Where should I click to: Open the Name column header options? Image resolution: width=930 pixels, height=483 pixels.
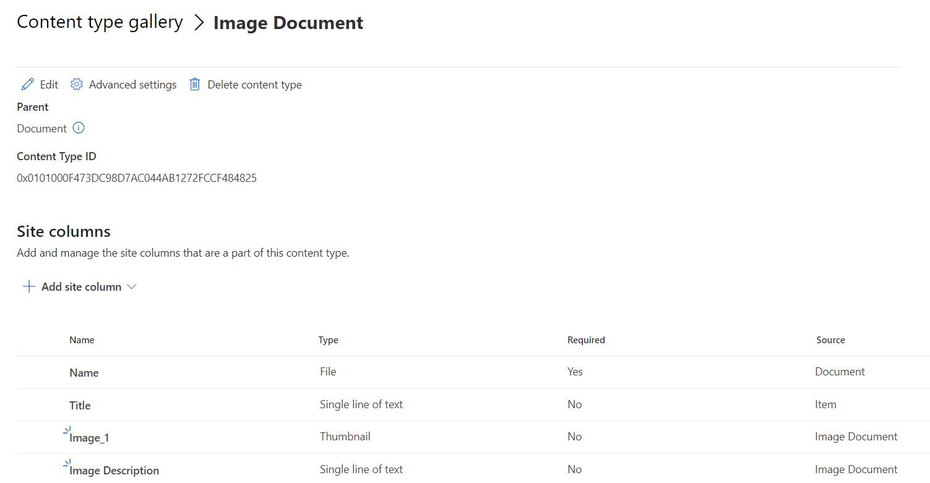(x=82, y=340)
